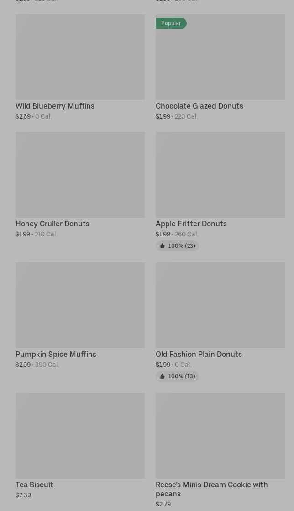Open the Old Fashion Plain Donuts photo

point(220,305)
